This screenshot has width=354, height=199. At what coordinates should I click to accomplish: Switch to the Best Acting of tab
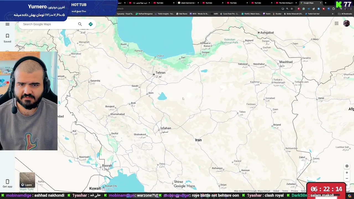point(286,3)
